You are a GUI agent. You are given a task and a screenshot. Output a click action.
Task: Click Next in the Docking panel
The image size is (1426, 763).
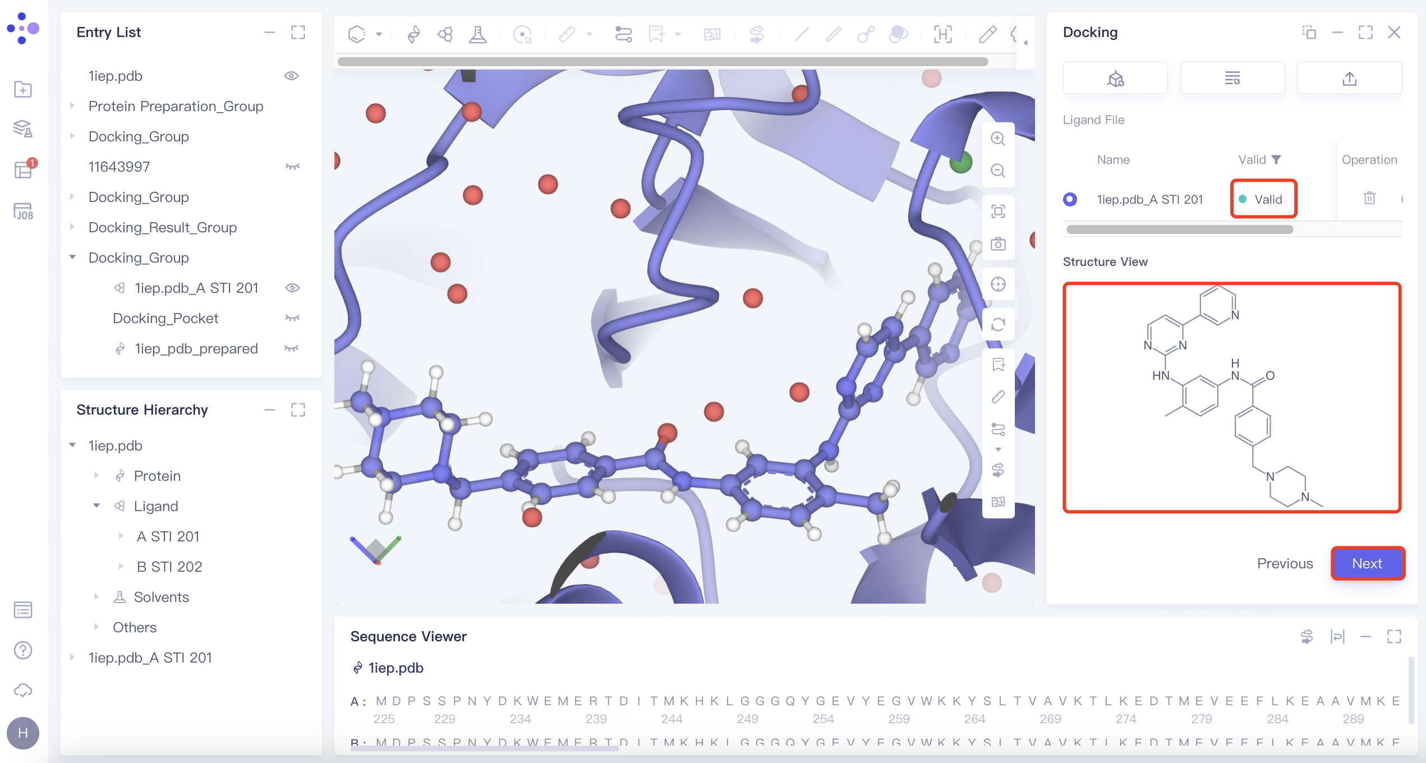[x=1368, y=563]
